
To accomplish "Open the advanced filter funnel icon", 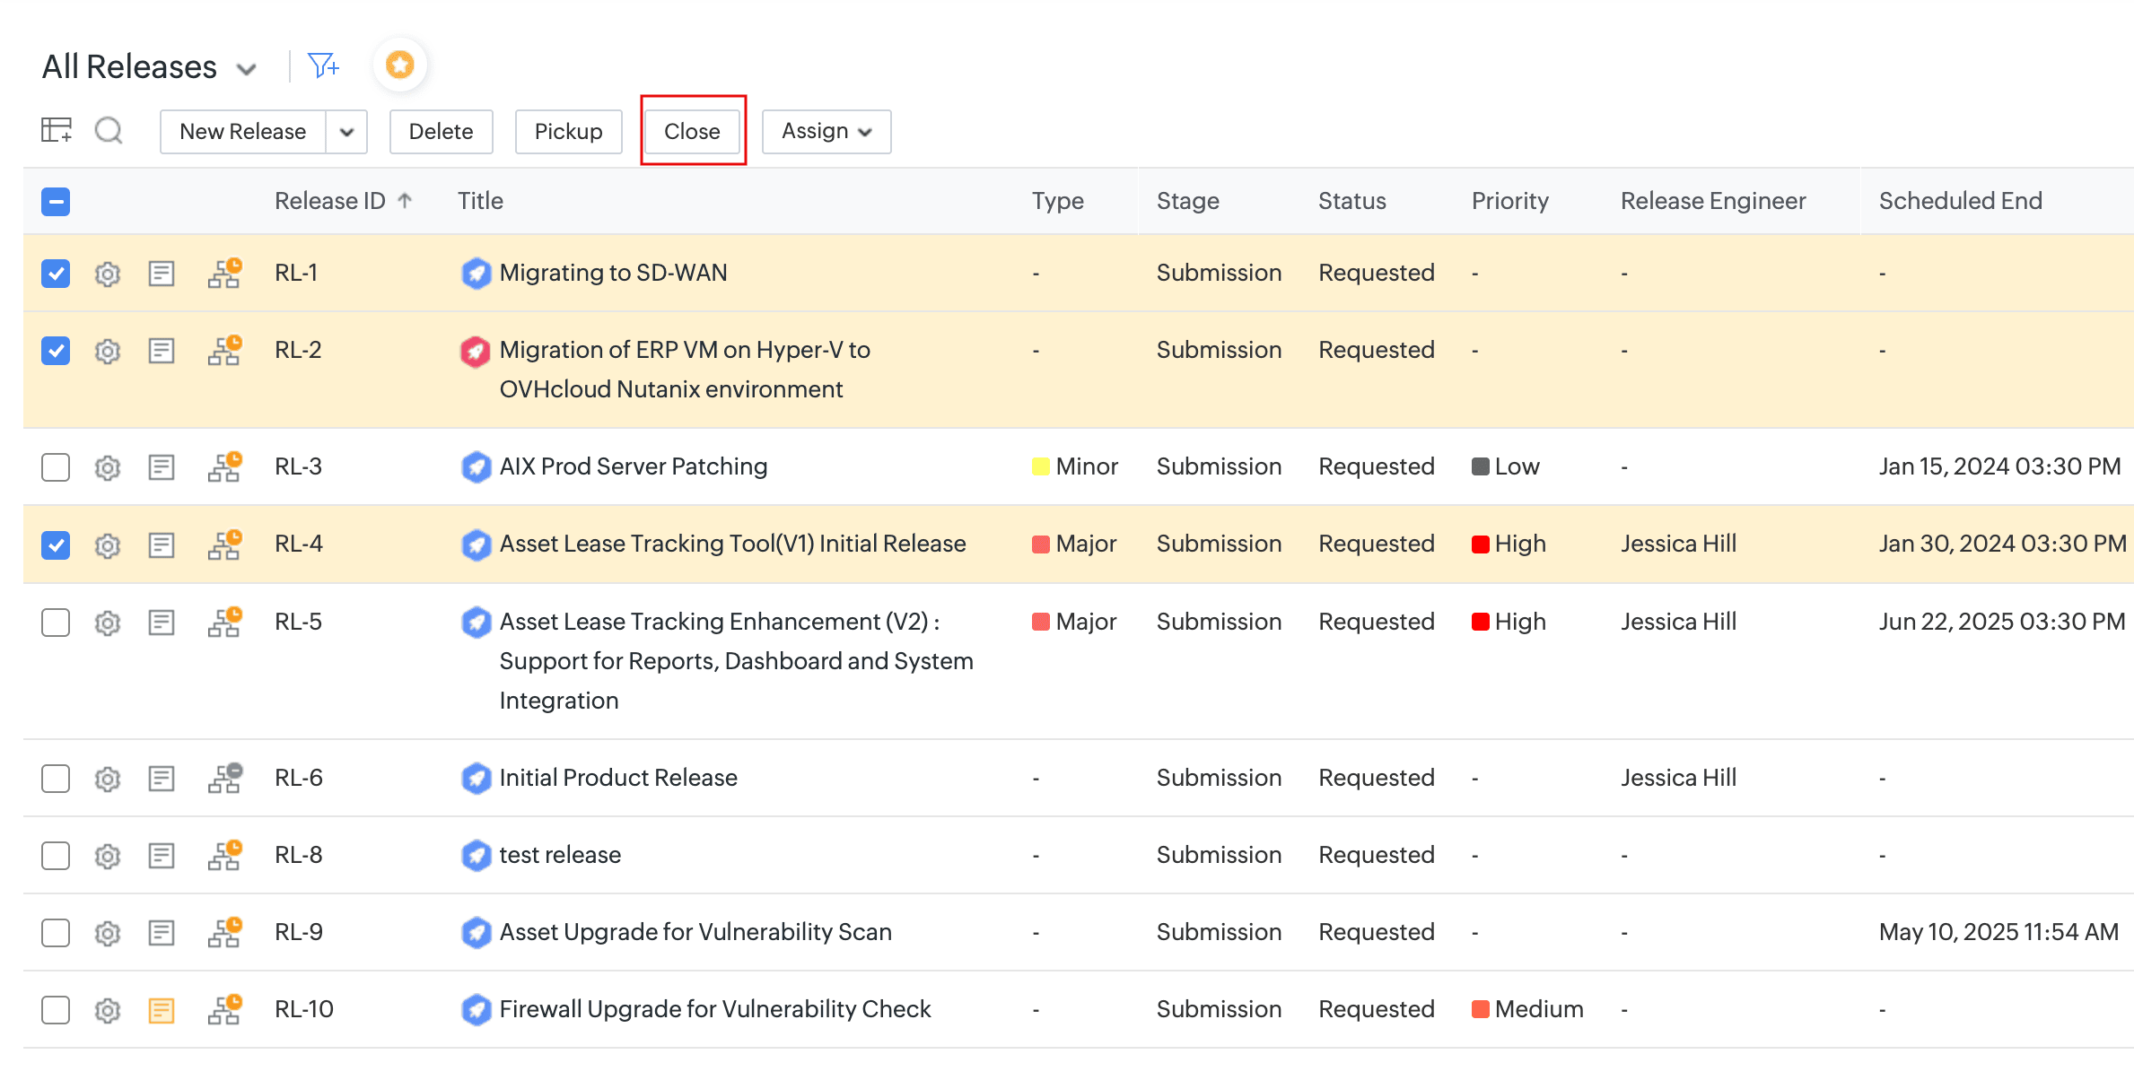I will [x=322, y=65].
